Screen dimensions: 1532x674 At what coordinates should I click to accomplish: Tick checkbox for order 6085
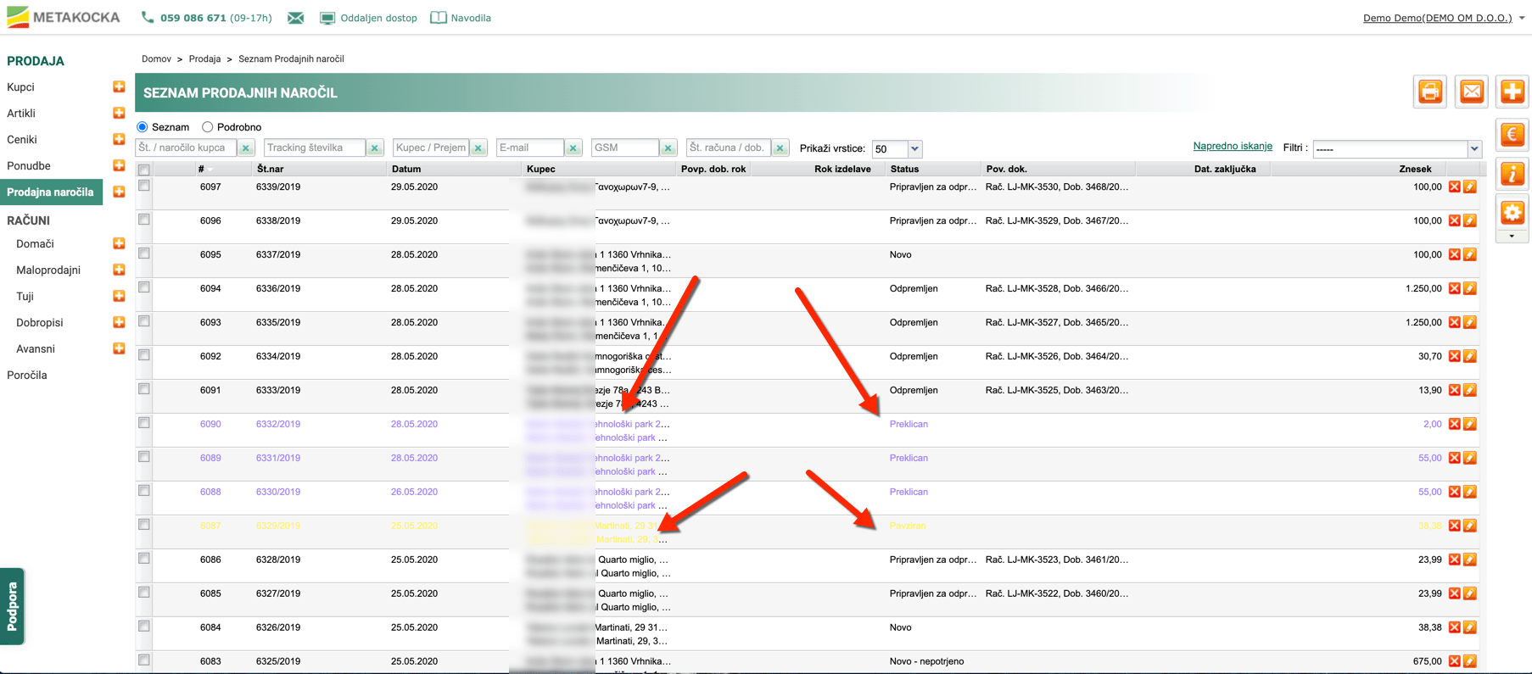click(144, 593)
